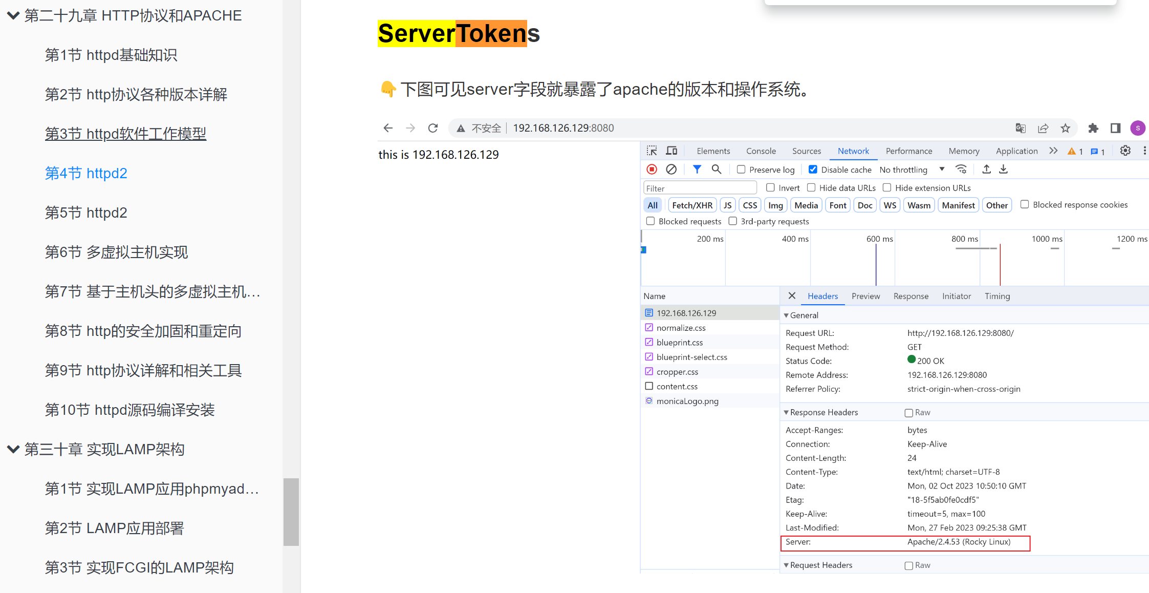Click the sidebar vertical scrollbar thumb
Image resolution: width=1149 pixels, height=593 pixels.
coord(291,512)
